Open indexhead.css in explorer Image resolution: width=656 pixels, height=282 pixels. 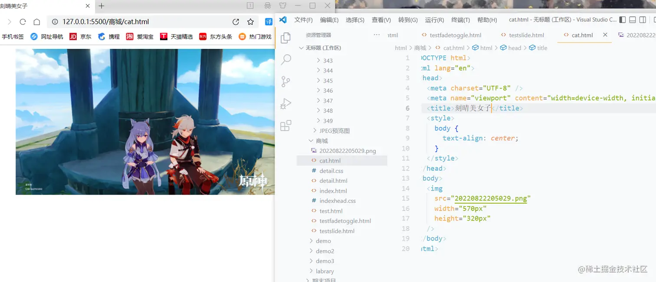pyautogui.click(x=334, y=201)
